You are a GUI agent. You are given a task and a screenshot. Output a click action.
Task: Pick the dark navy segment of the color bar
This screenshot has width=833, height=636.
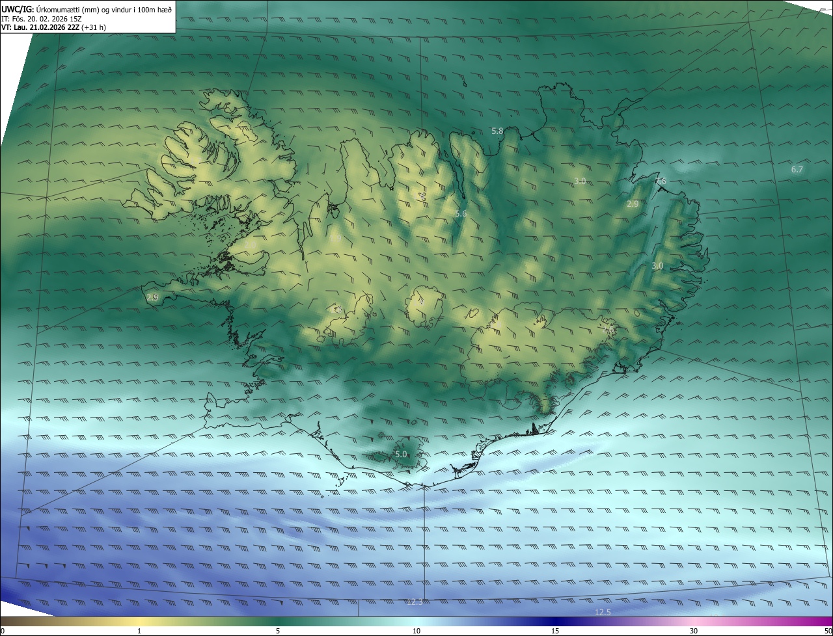coord(555,622)
